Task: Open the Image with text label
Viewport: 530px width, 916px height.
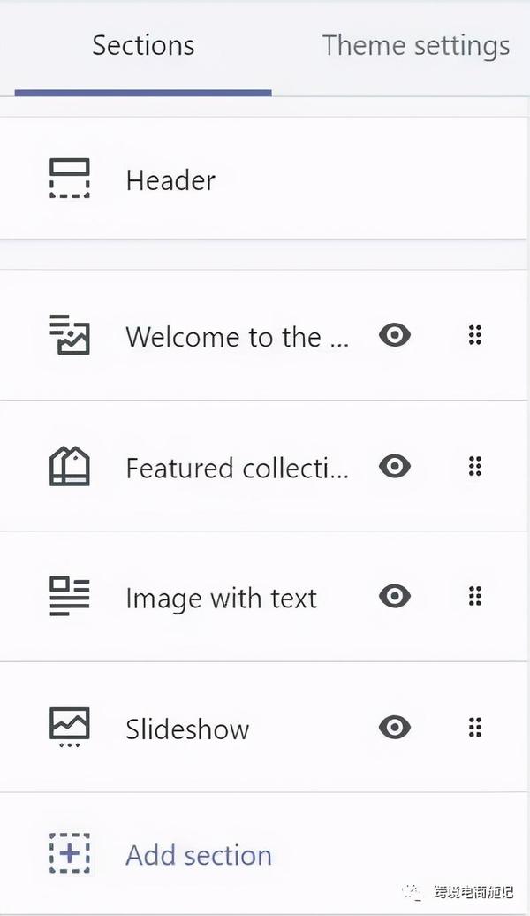Action: pyautogui.click(x=221, y=599)
